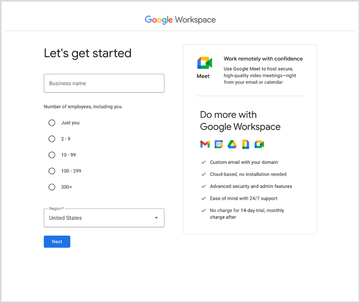
Task: Open the Region dropdown showing United States
Action: click(x=104, y=218)
